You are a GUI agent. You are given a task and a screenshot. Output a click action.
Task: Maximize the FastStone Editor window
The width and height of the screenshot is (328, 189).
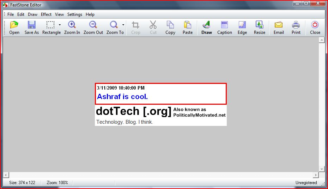[306, 3]
